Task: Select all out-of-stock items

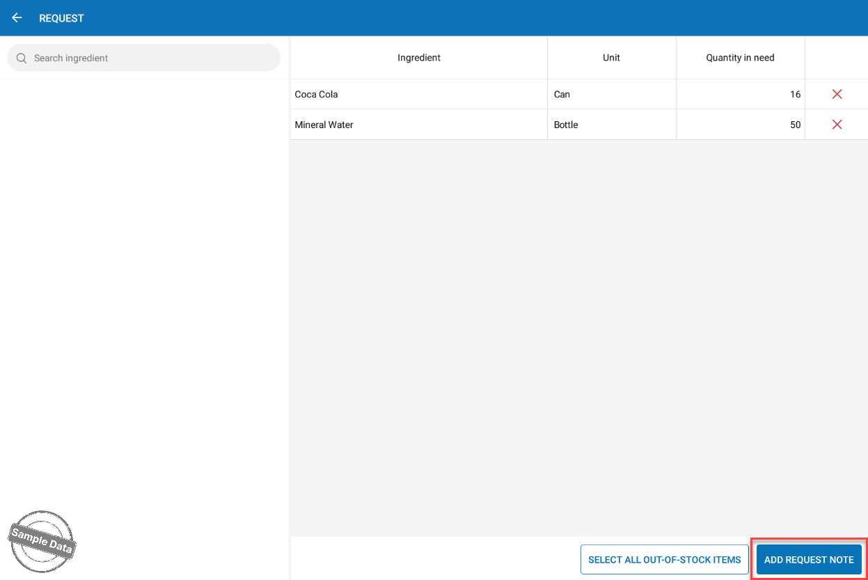Action: click(664, 560)
